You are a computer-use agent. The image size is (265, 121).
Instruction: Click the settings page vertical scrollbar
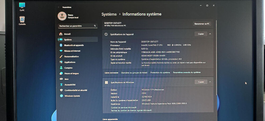pyautogui.click(x=216, y=58)
